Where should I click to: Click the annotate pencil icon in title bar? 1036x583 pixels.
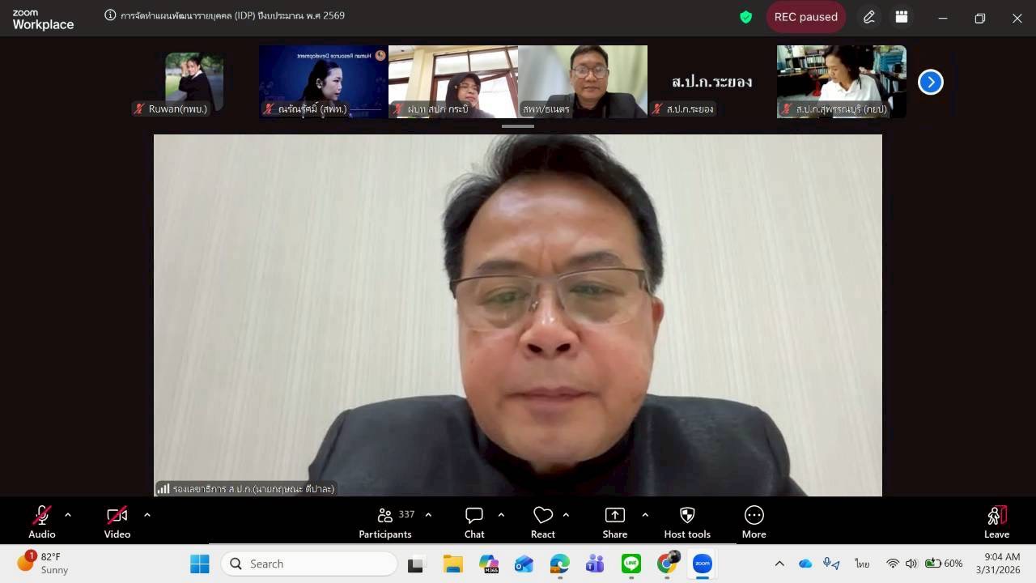869,17
